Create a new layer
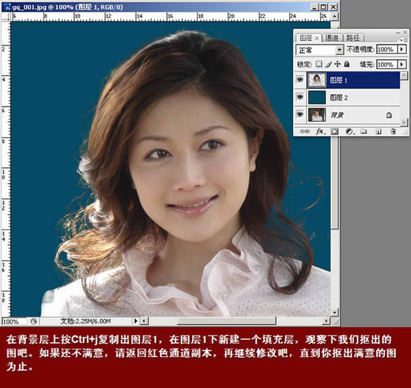The width and height of the screenshot is (411, 388). coord(378,132)
